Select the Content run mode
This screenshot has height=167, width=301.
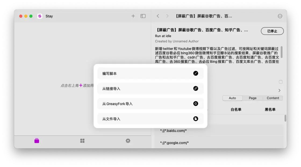click(x=273, y=98)
